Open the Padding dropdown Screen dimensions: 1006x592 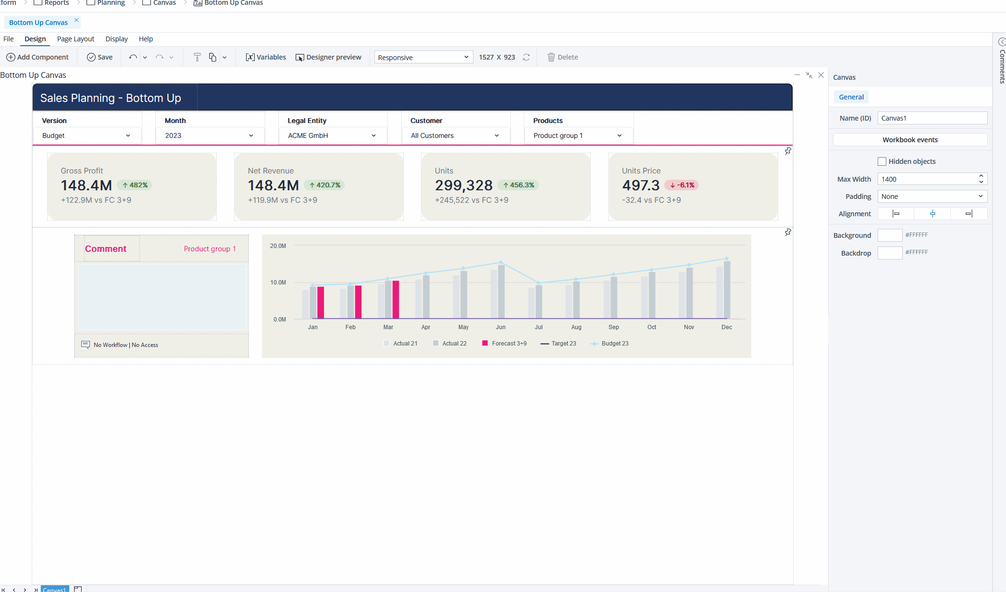(932, 197)
